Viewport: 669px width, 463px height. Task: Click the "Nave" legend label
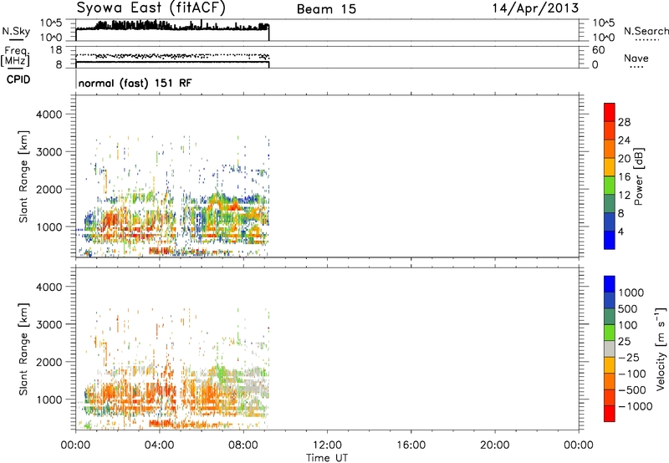click(x=636, y=59)
